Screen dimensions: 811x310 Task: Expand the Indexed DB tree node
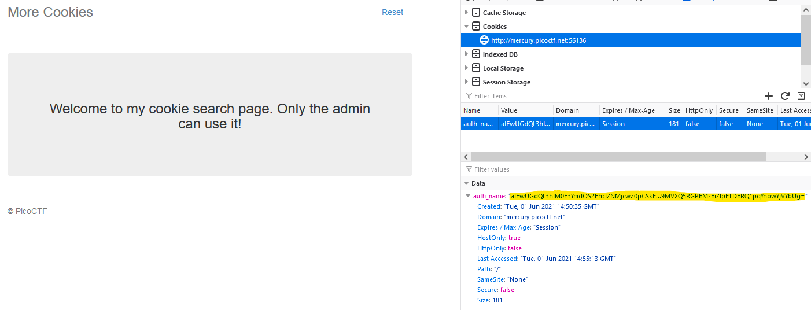[466, 54]
